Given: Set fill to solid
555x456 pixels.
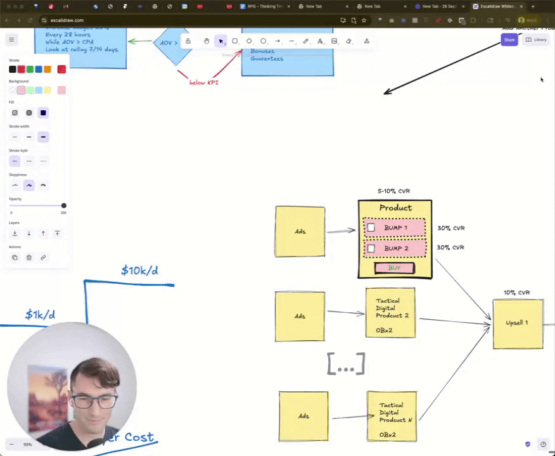Looking at the screenshot, I should (43, 113).
